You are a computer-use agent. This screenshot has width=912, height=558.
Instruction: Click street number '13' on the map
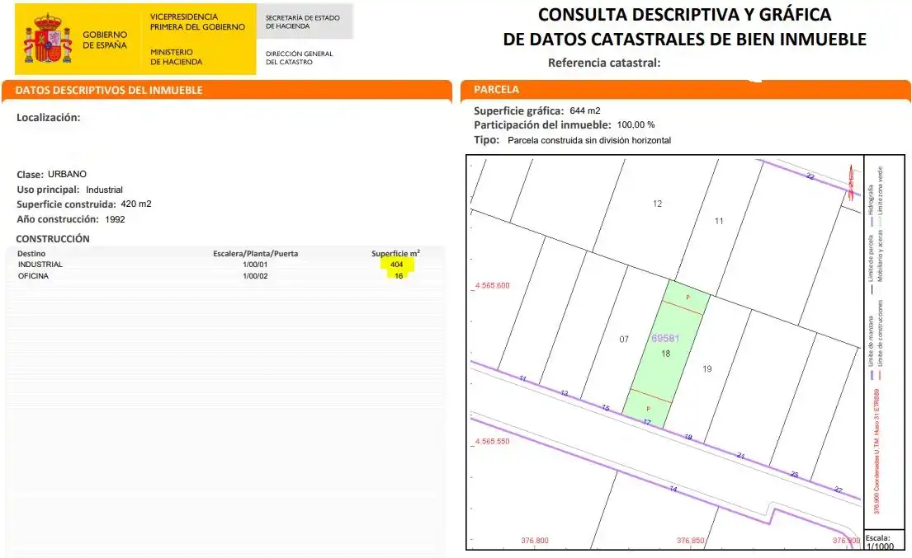pos(565,393)
